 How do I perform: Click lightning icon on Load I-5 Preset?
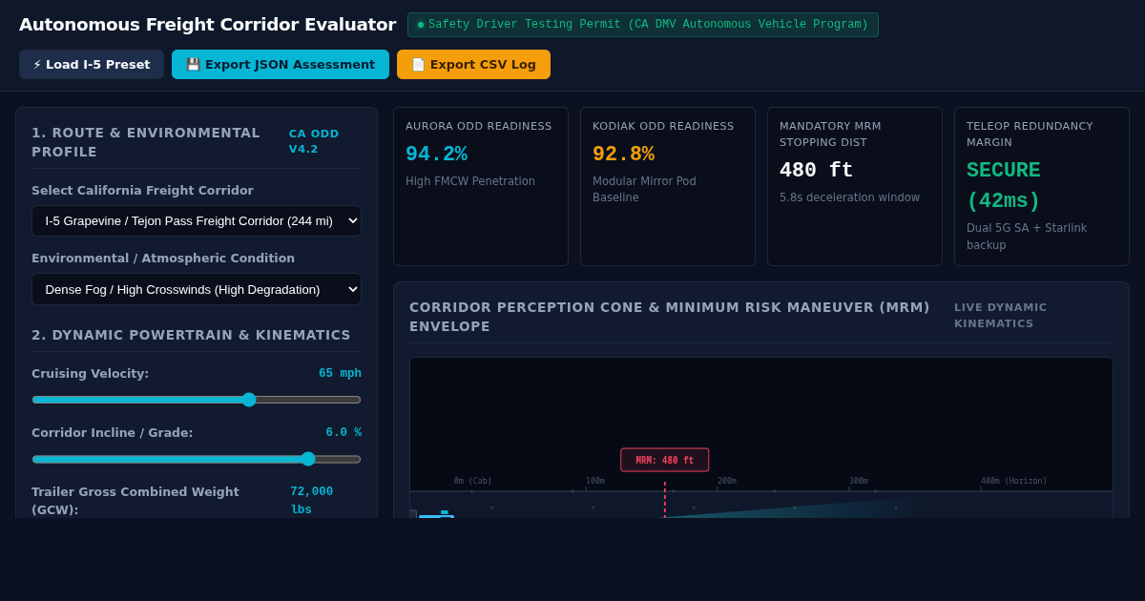tap(37, 65)
